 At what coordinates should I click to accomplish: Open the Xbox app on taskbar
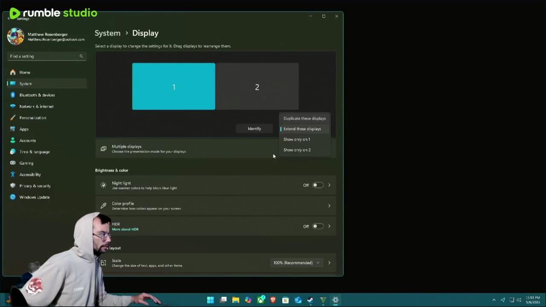(x=261, y=300)
